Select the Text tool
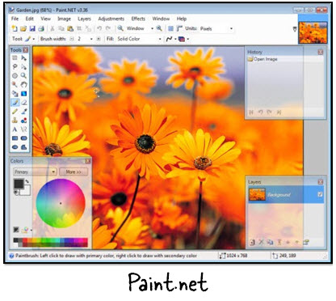This screenshot has height=301, width=336. coord(15,129)
